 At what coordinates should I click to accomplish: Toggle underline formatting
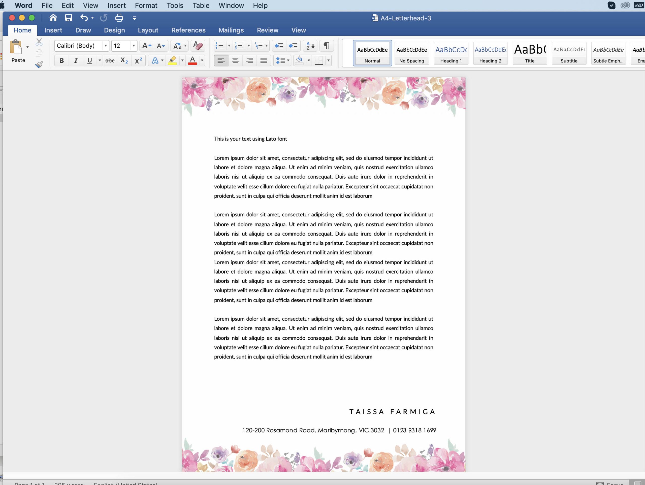coord(89,61)
